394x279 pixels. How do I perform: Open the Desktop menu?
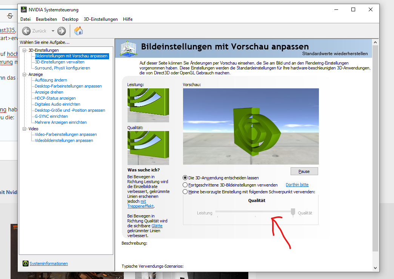click(70, 19)
